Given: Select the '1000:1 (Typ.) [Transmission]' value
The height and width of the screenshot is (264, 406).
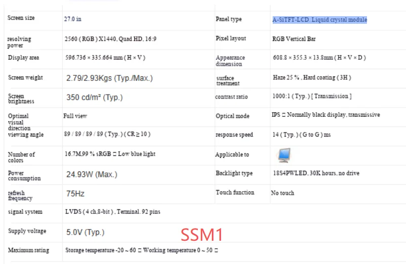Looking at the screenshot, I should pos(312,97).
